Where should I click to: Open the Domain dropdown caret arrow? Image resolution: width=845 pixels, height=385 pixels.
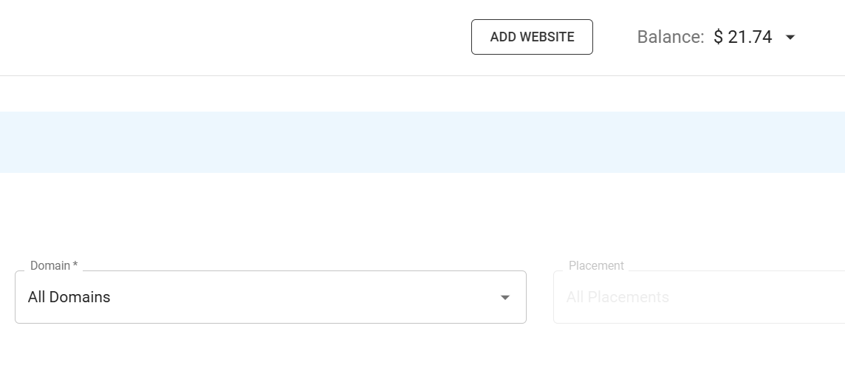tap(505, 297)
